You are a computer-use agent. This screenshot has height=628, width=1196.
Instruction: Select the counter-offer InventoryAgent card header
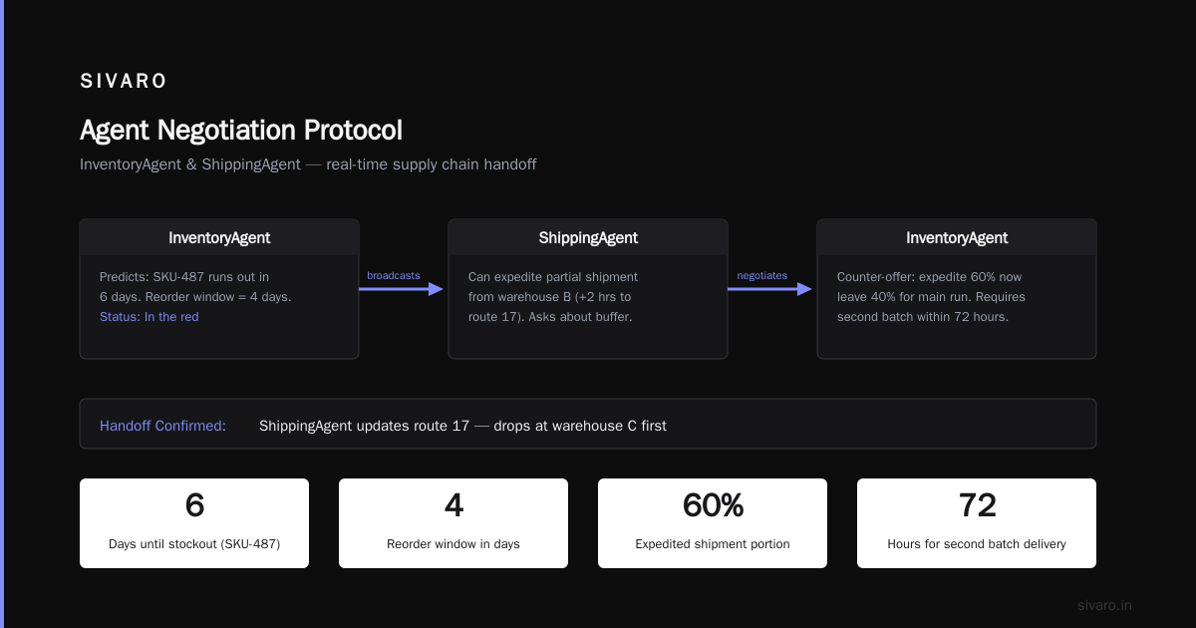coord(957,238)
